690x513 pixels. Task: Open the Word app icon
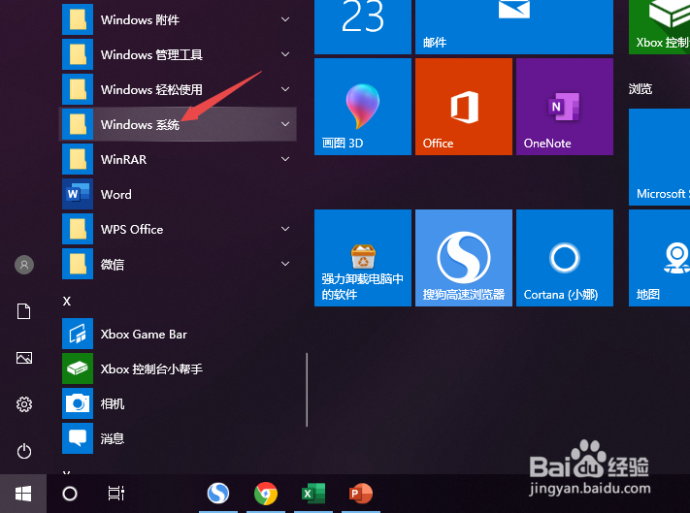click(78, 194)
